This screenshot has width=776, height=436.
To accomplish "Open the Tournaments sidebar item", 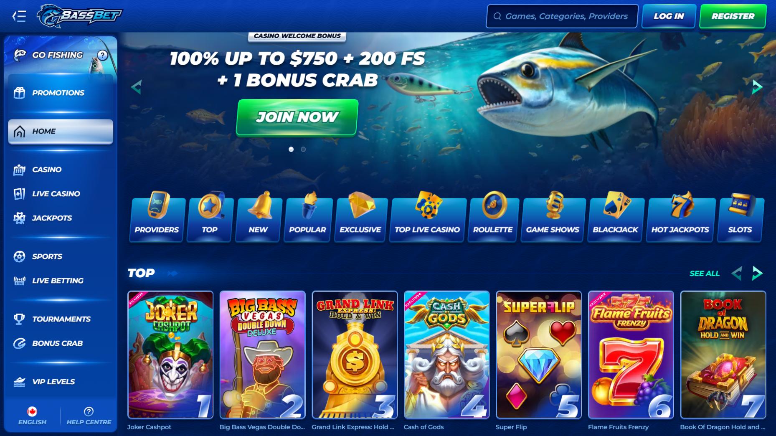I will [x=61, y=319].
